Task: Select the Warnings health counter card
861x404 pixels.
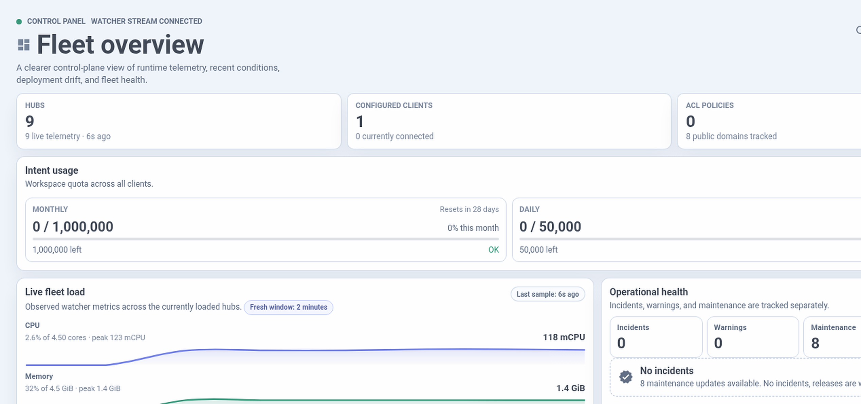Action: 753,337
